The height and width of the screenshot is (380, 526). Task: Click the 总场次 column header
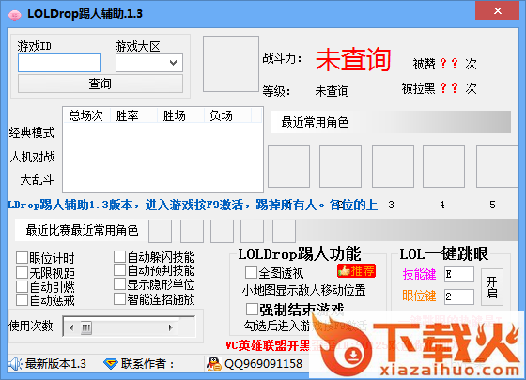(86, 115)
